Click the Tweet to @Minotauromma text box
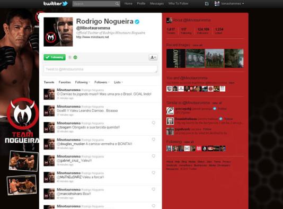Image resolution: width=283 pixels, height=209 pixels. 100,69
